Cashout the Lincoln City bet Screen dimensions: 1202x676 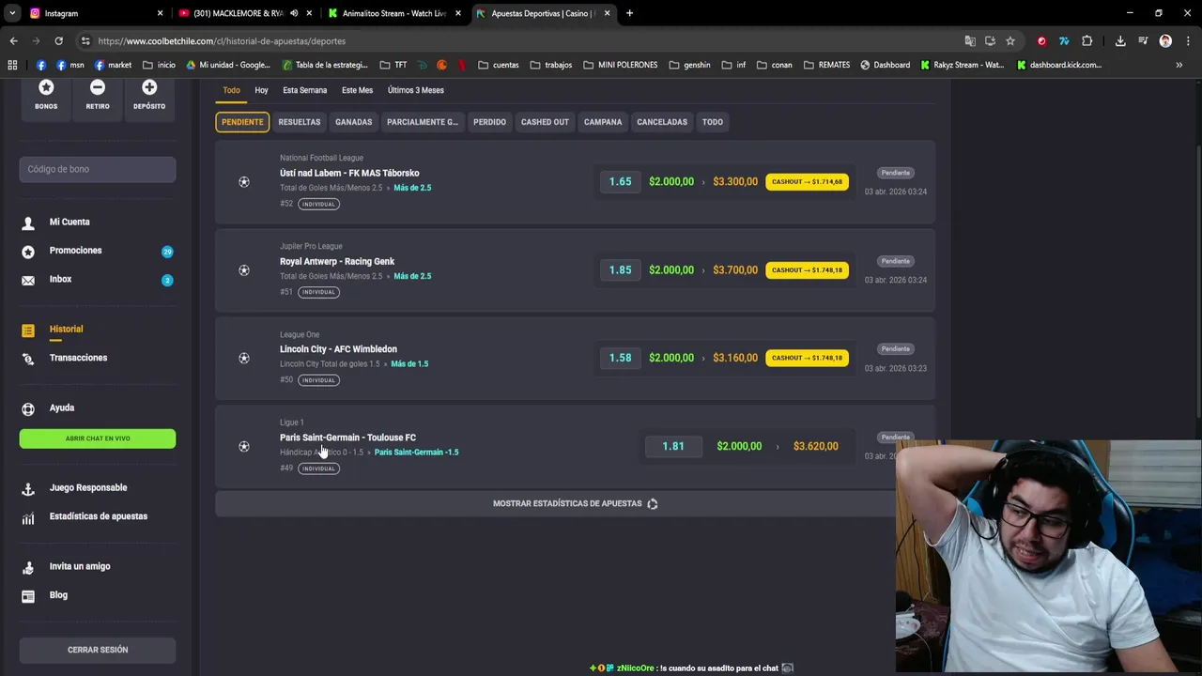pyautogui.click(x=807, y=358)
